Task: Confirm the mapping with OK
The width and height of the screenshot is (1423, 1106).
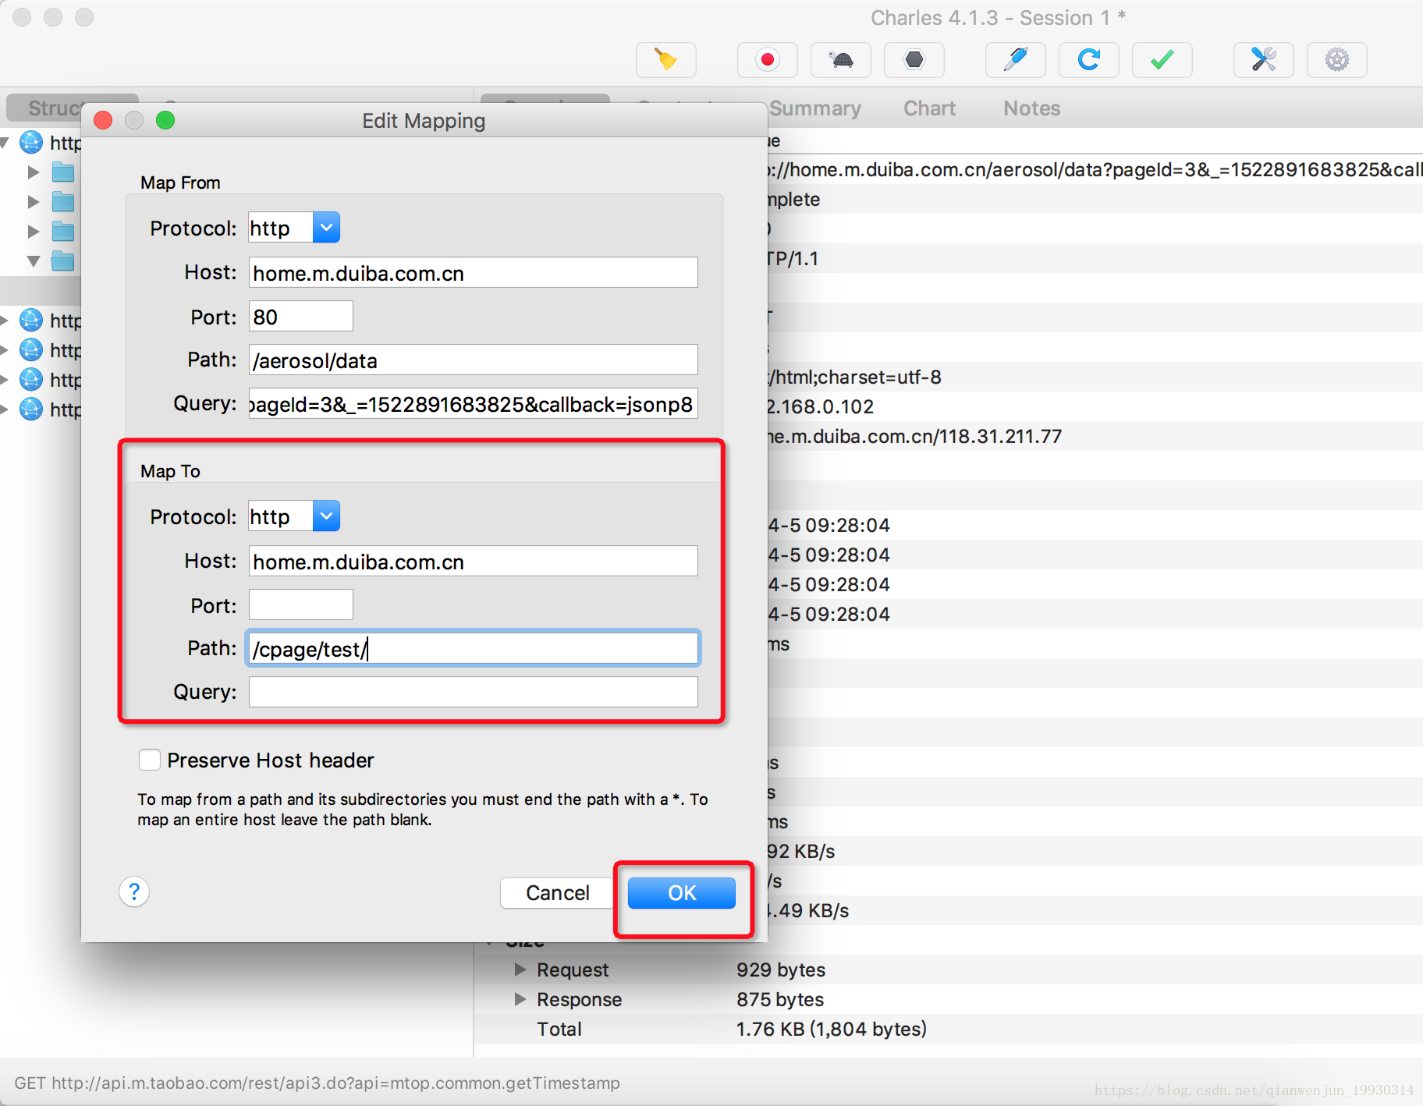Action: (x=682, y=893)
